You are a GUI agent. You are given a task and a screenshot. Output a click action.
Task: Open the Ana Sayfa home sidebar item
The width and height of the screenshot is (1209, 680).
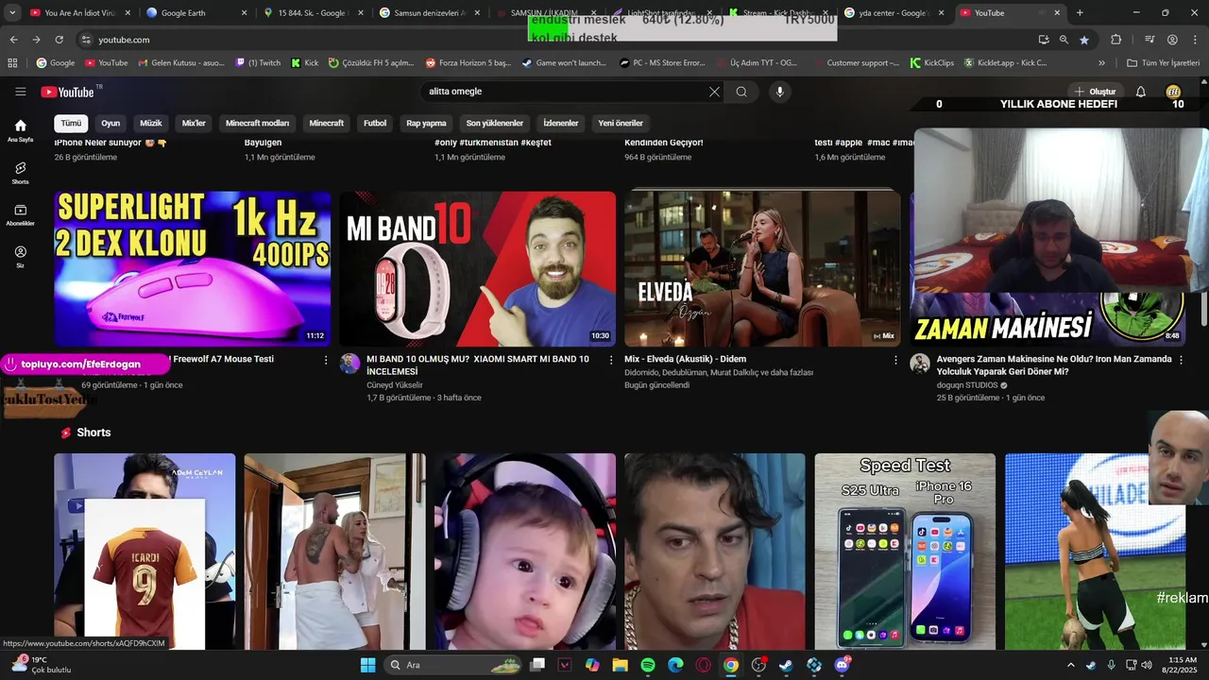pos(21,130)
